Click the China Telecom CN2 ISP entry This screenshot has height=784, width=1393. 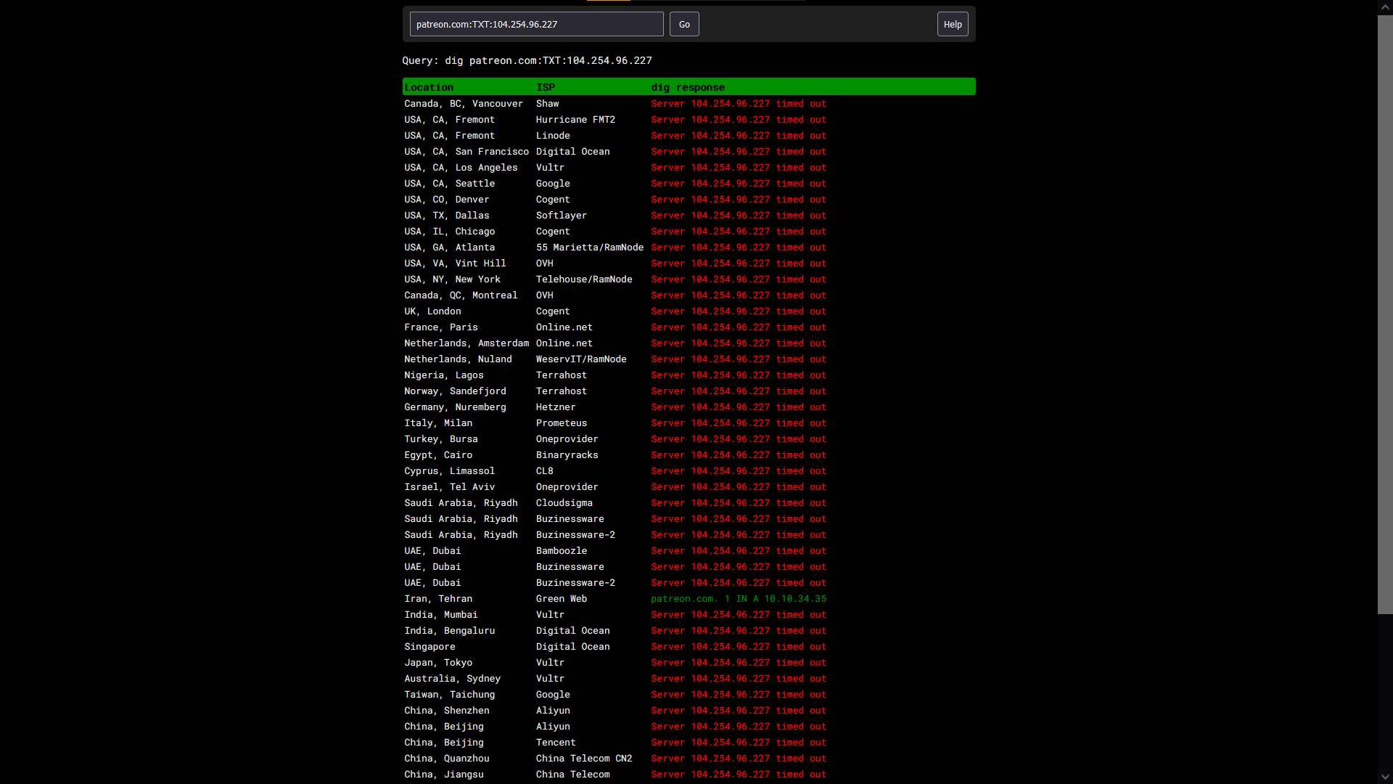click(x=583, y=759)
